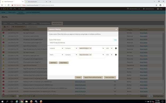Expand the Instance row value list arrow

(x=103, y=48)
